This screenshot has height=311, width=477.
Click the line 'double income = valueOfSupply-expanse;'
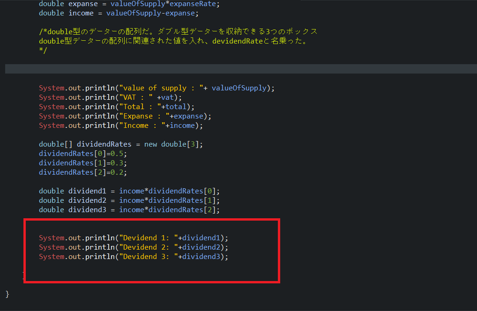click(x=119, y=13)
